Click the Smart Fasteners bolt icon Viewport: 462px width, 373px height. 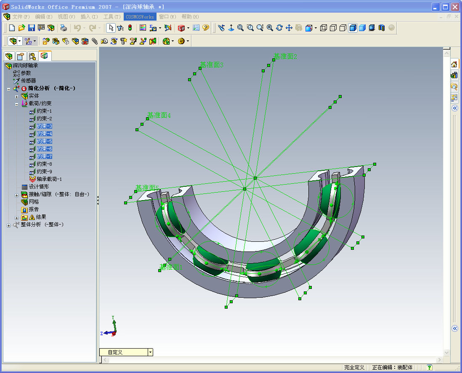click(123, 41)
